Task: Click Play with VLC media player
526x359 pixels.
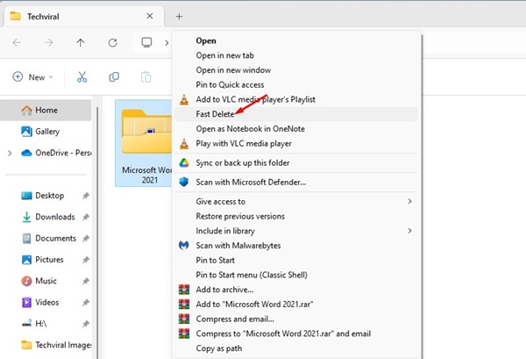Action: 296,144
